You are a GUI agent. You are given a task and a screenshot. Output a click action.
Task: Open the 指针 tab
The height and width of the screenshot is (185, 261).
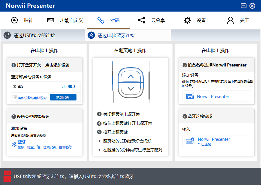(x=22, y=20)
